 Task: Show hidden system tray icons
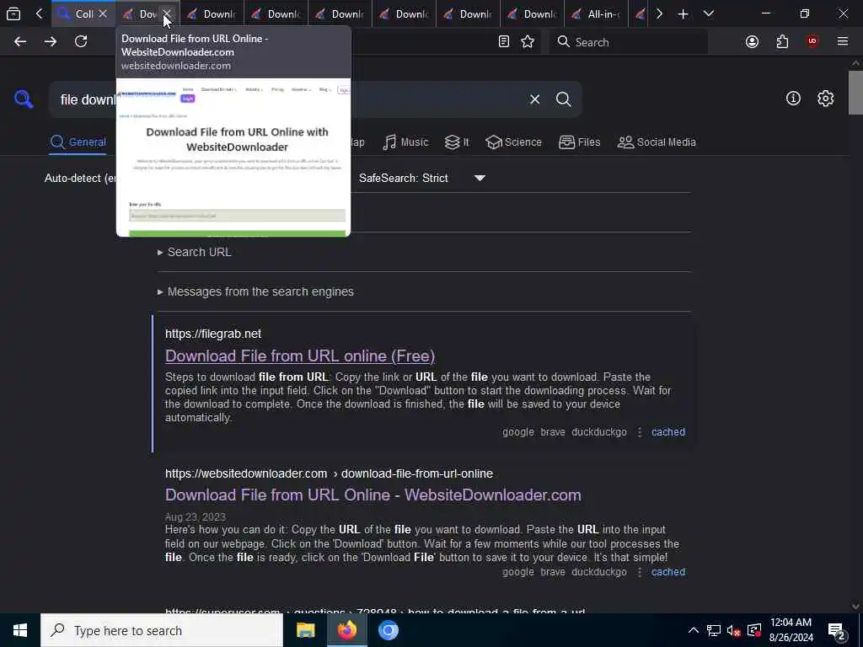(x=694, y=630)
